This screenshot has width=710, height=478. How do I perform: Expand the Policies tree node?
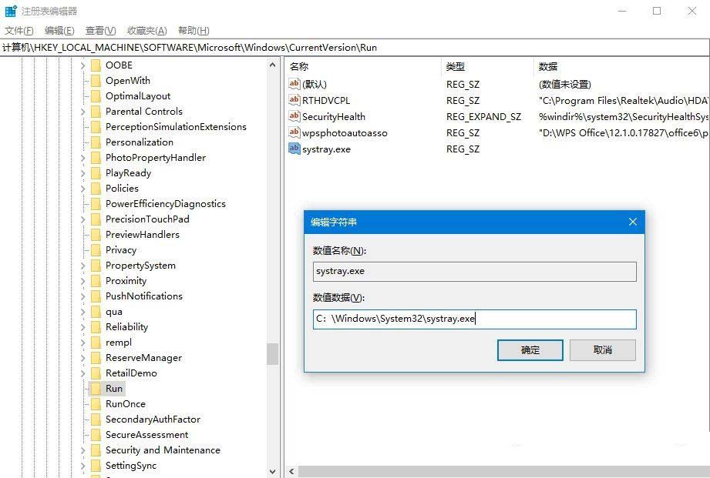tap(82, 189)
